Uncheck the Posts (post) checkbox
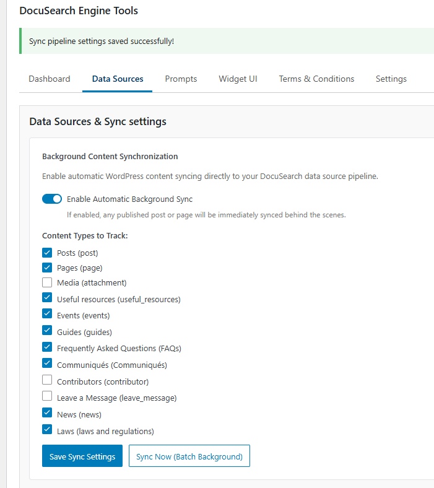 click(x=47, y=253)
